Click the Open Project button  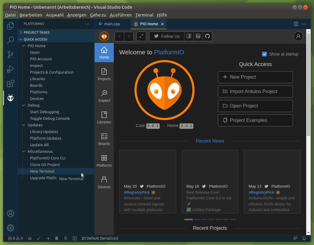coord(255,106)
